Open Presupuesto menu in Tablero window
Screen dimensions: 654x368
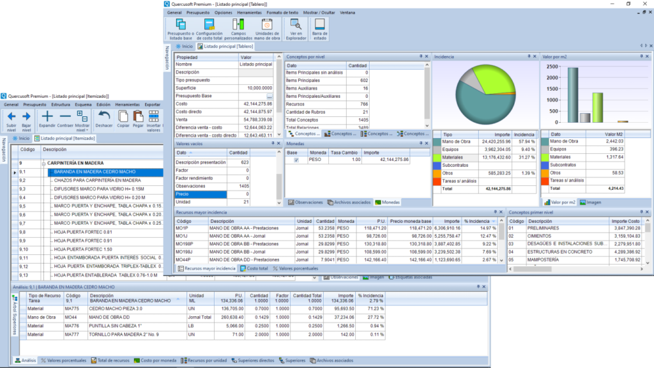tap(198, 13)
